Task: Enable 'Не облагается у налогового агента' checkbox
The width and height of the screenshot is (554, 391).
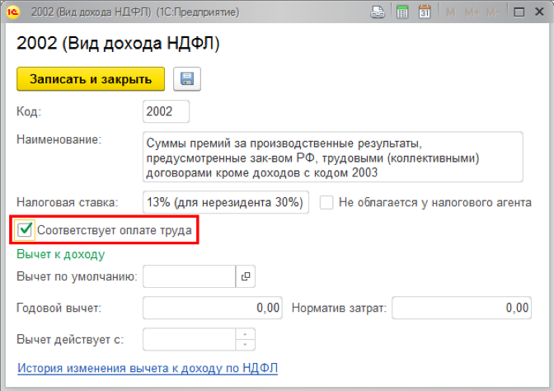Action: [326, 202]
